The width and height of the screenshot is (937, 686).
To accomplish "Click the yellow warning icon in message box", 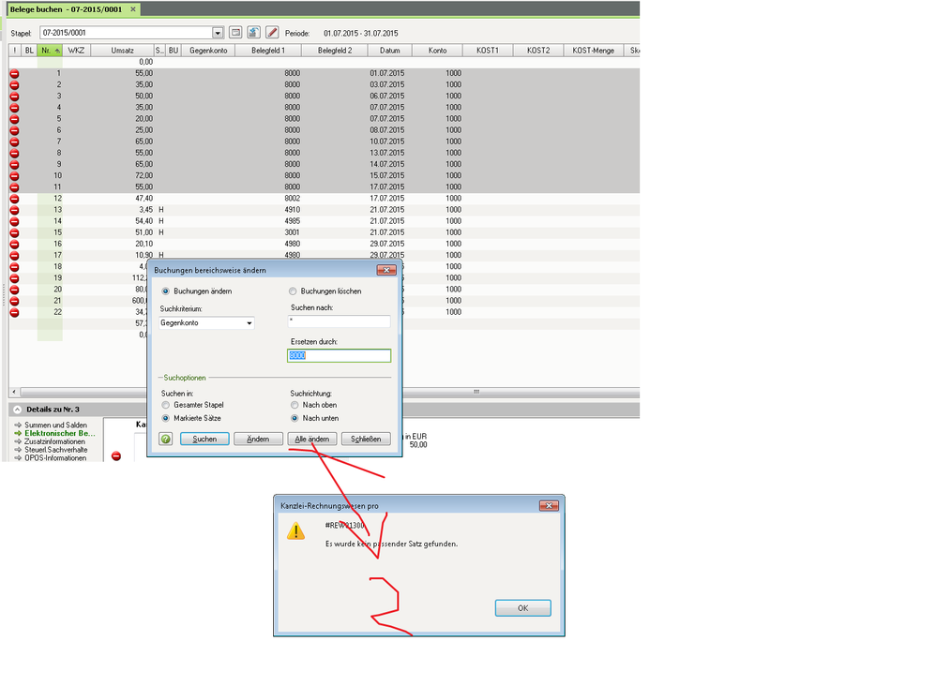I will (x=295, y=531).
